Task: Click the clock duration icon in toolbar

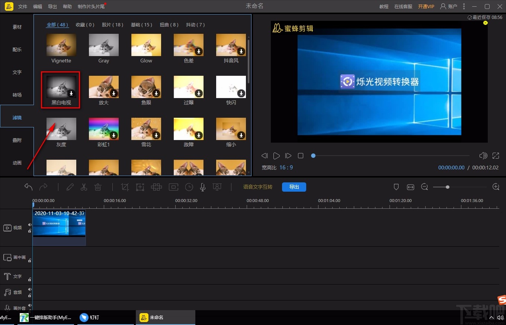Action: pyautogui.click(x=189, y=187)
